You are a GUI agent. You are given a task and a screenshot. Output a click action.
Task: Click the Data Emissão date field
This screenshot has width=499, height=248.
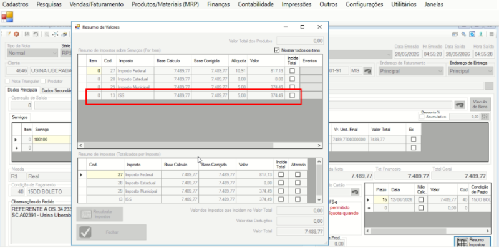(407, 54)
